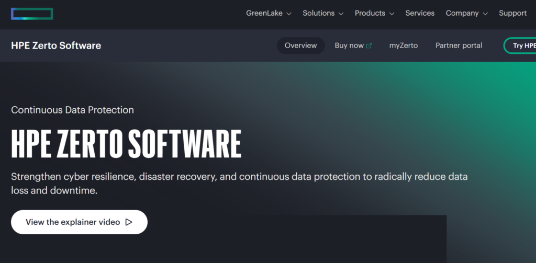Screen dimensions: 536x263
Task: Expand the Solutions dropdown chevron
Action: coord(341,14)
